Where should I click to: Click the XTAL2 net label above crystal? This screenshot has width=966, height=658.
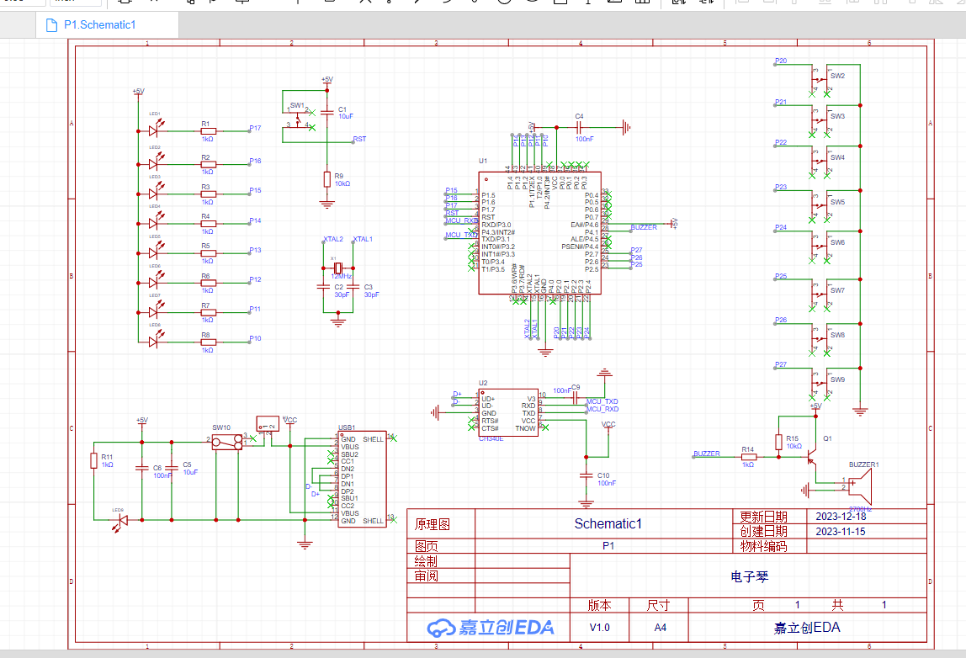tap(333, 239)
